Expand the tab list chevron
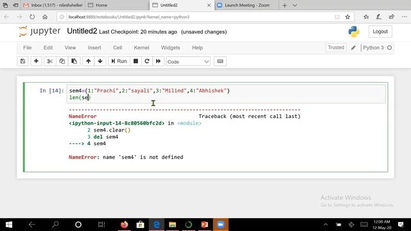The height and width of the screenshot is (231, 411). 295,5
